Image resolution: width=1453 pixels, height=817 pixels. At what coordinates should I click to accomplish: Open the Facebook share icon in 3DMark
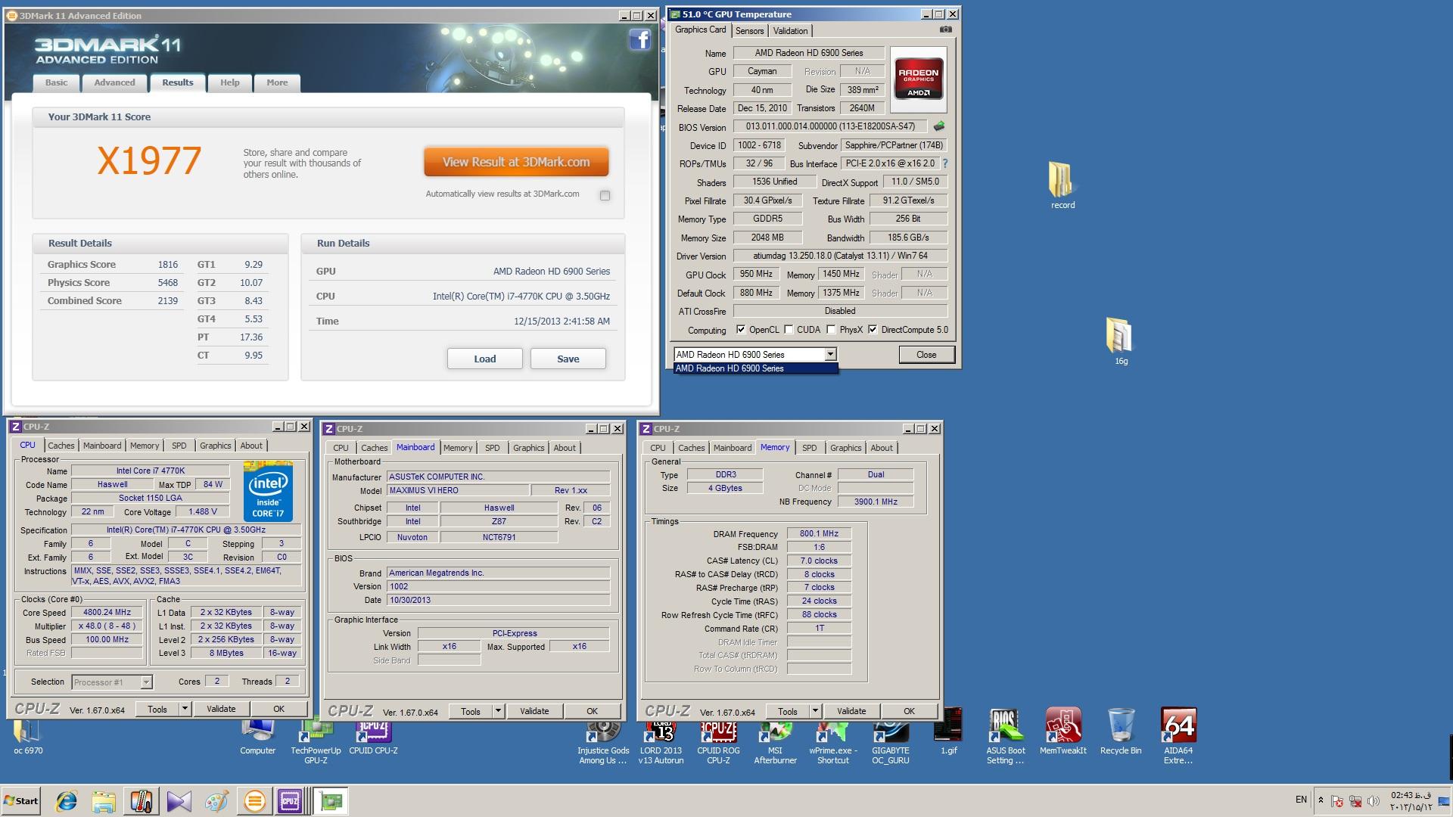point(639,39)
